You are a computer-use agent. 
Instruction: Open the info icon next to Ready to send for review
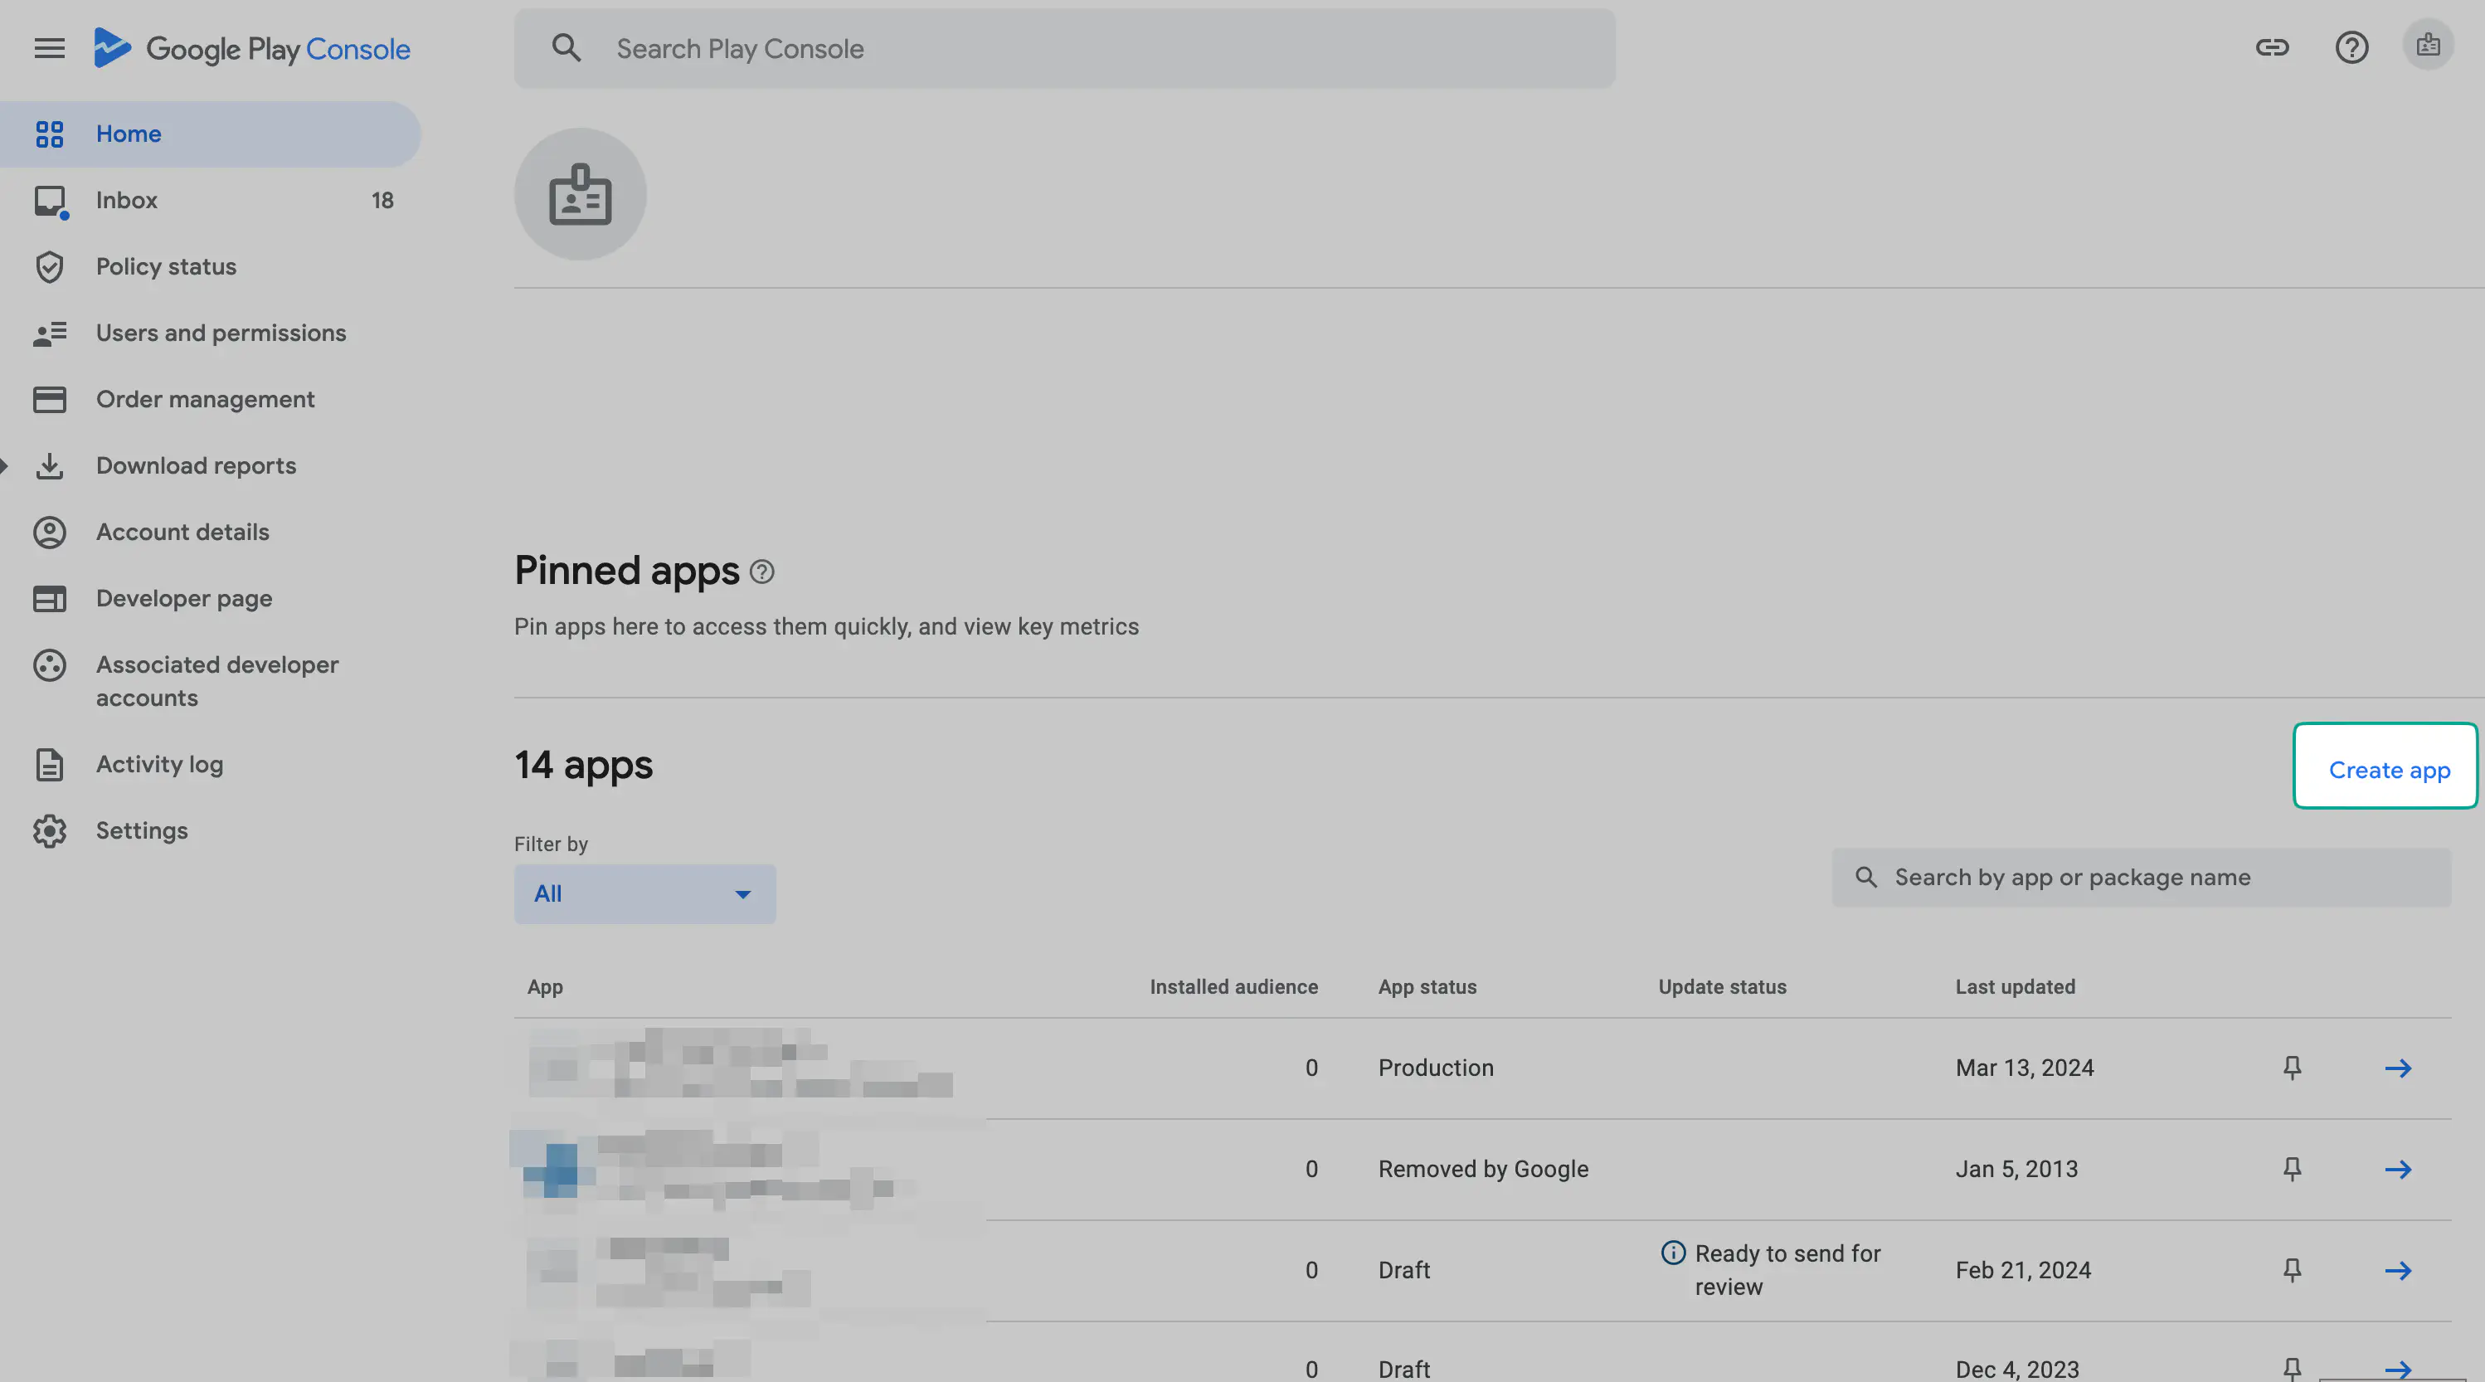[x=1672, y=1253]
